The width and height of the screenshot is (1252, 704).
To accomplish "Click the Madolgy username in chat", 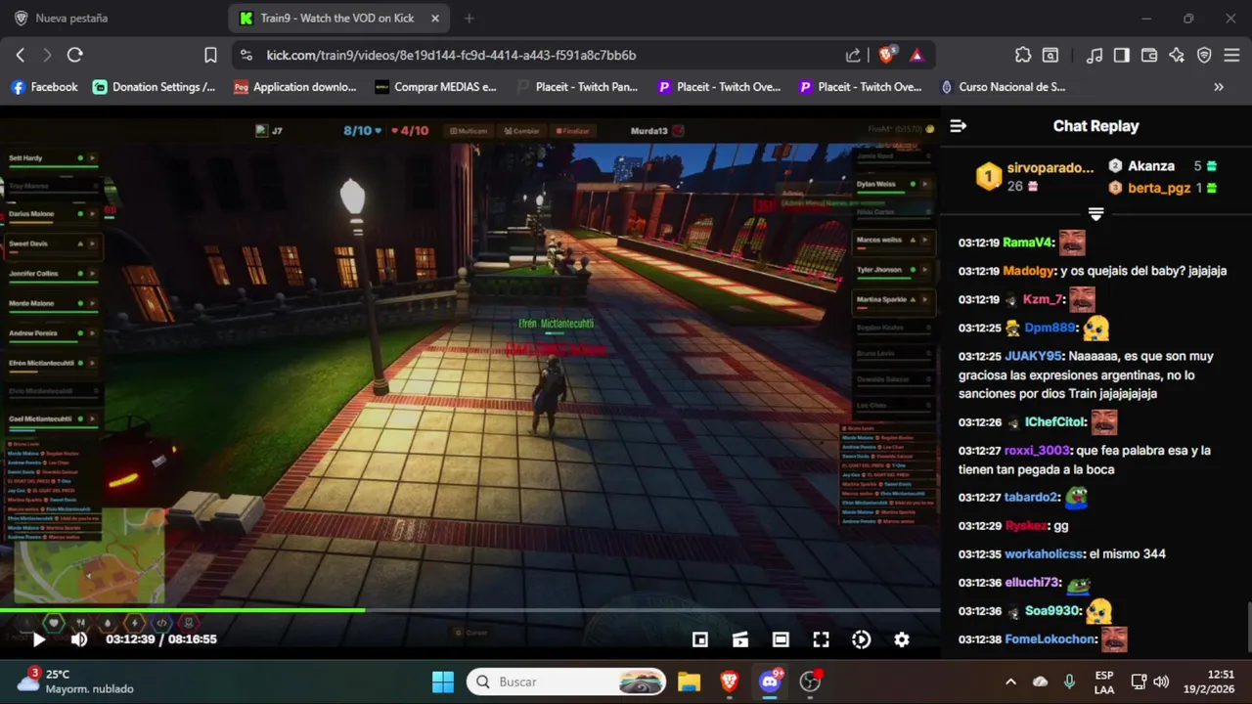I will click(1028, 271).
